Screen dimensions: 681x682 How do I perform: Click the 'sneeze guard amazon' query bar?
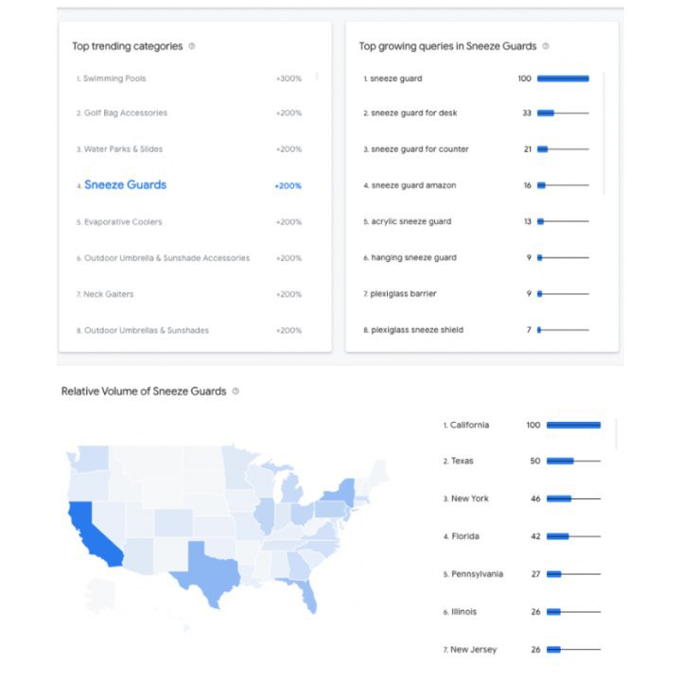tap(562, 185)
